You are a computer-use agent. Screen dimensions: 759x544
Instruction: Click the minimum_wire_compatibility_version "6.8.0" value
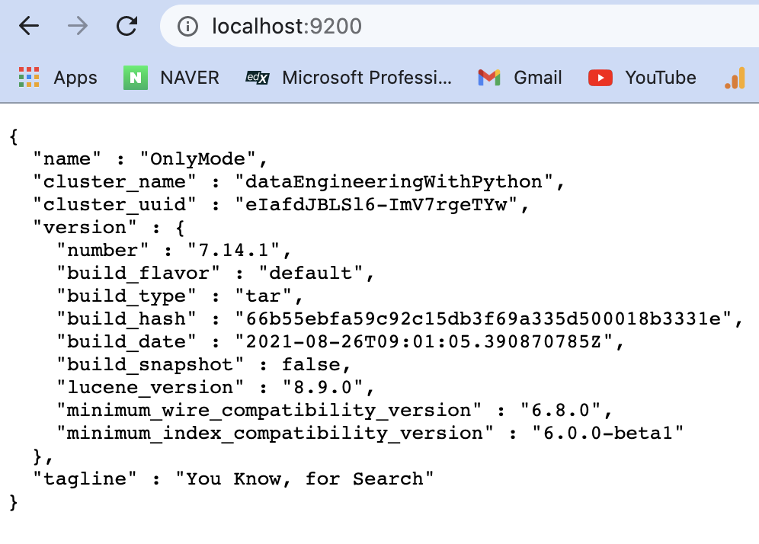[x=561, y=411]
